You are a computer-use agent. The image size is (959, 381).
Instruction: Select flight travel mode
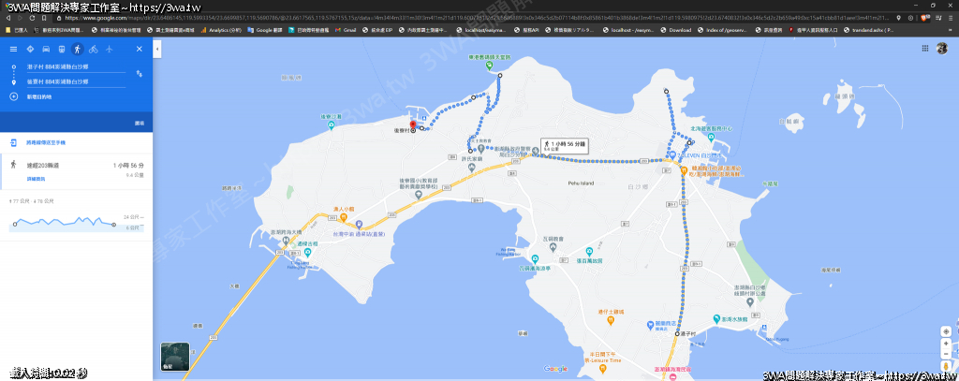pos(110,48)
